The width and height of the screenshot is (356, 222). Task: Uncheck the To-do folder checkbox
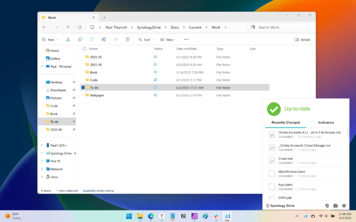coord(83,88)
